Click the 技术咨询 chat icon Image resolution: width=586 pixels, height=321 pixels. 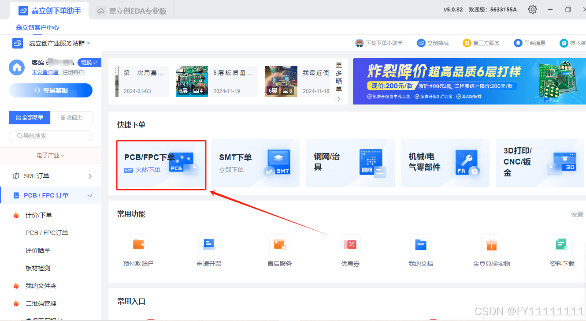click(564, 43)
